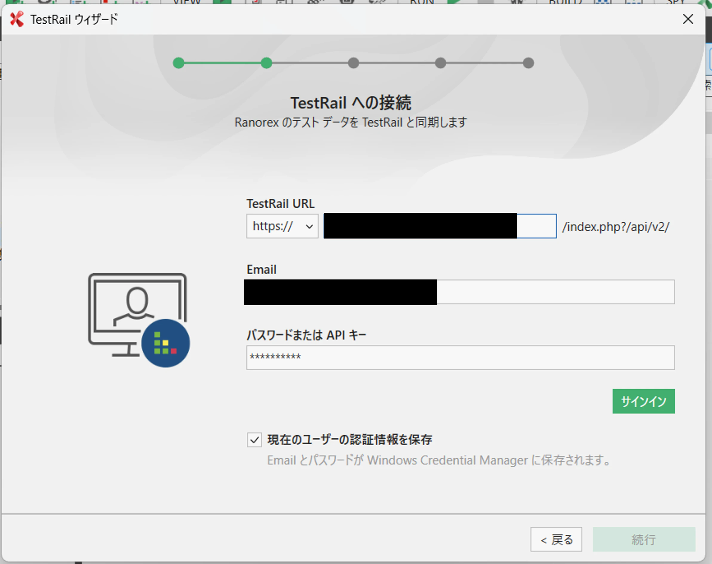This screenshot has height=564, width=712.
Task: Click the green サインイン button
Action: 643,401
